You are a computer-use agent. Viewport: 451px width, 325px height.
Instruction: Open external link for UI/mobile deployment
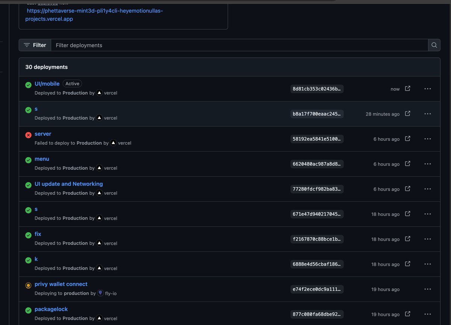(407, 89)
